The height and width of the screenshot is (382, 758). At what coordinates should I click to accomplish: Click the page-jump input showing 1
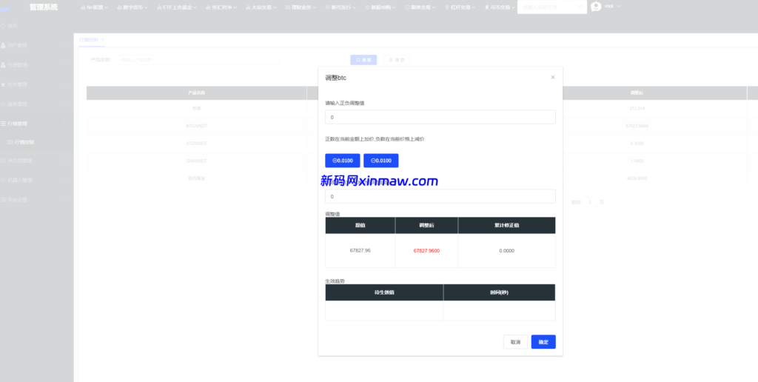[590, 202]
